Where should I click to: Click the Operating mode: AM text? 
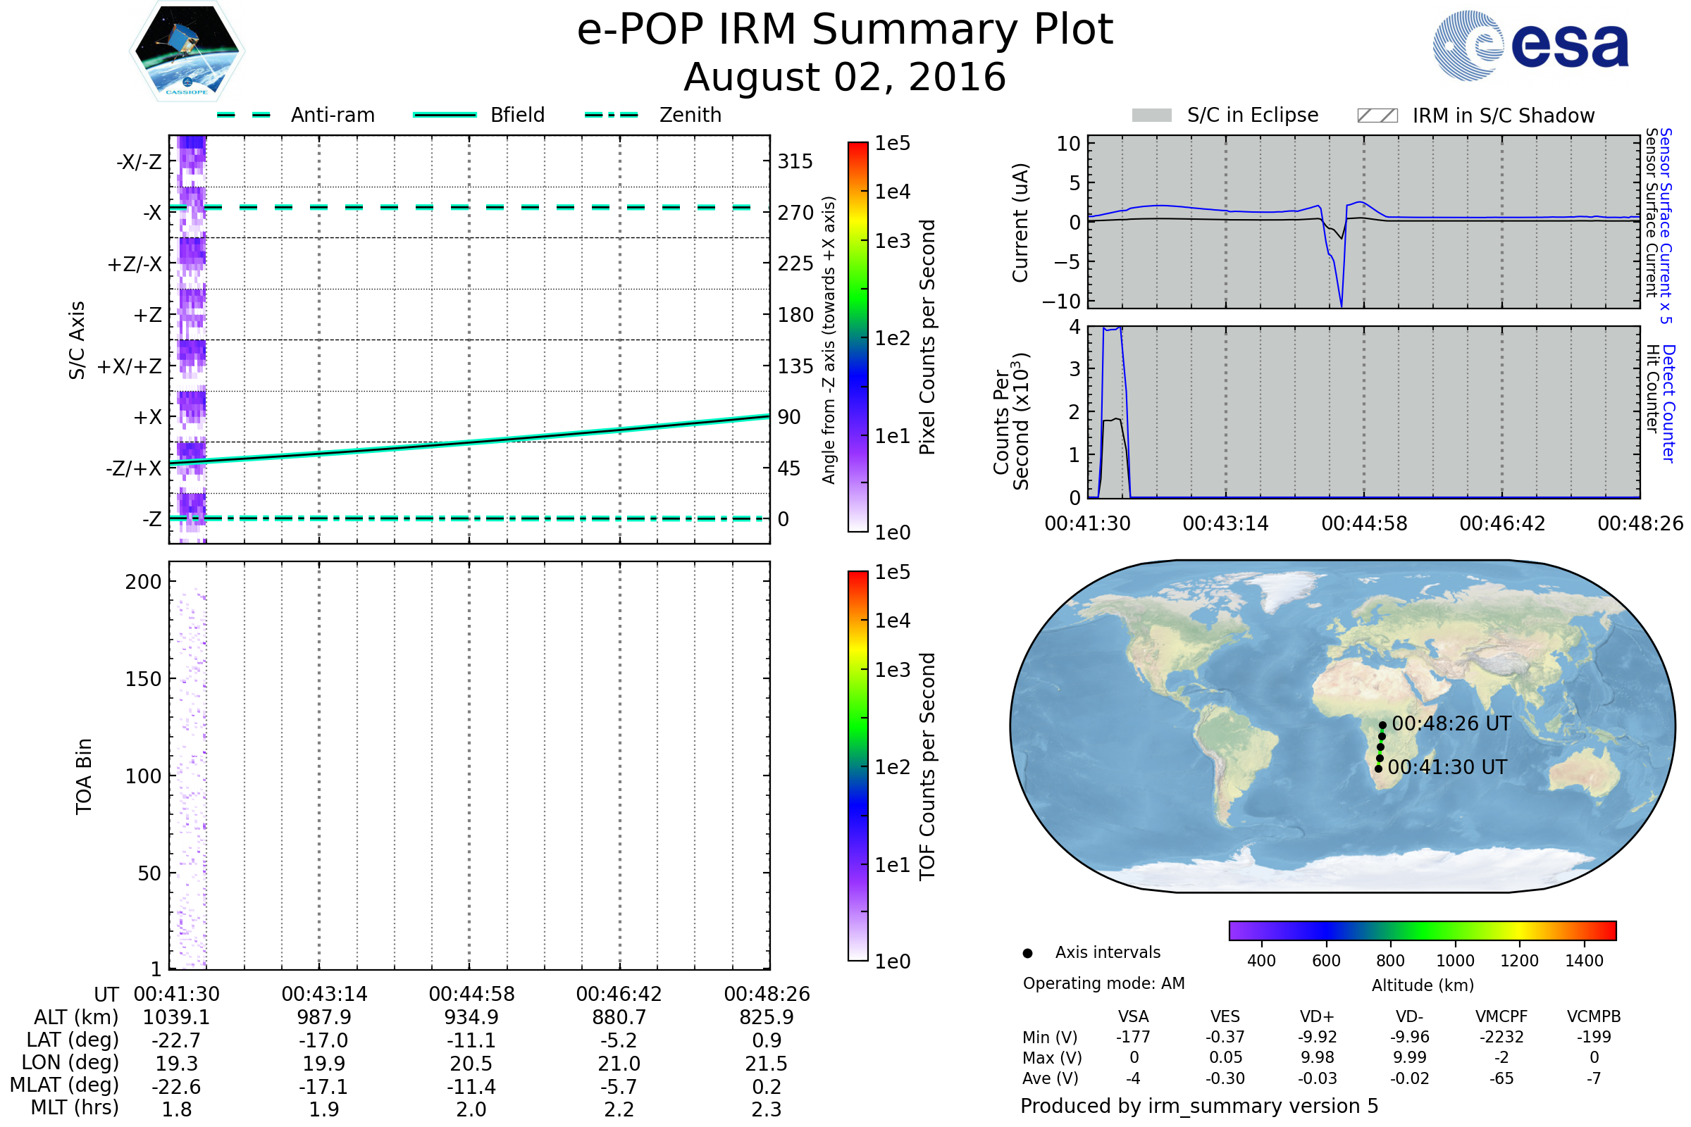pos(1103,983)
